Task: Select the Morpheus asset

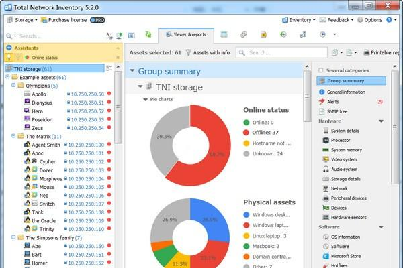Action: (50, 178)
